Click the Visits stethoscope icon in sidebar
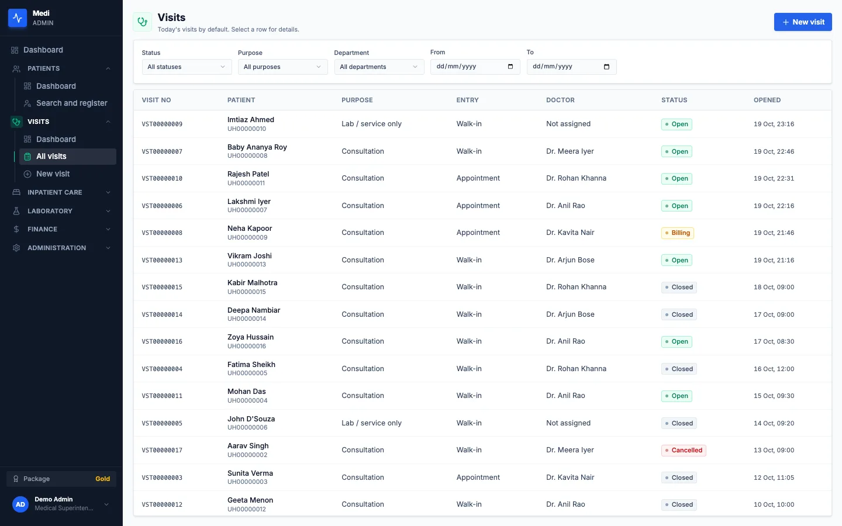842x526 pixels. (16, 122)
